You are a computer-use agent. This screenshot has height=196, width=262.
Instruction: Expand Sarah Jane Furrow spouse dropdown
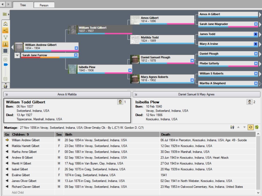[x=17, y=55]
